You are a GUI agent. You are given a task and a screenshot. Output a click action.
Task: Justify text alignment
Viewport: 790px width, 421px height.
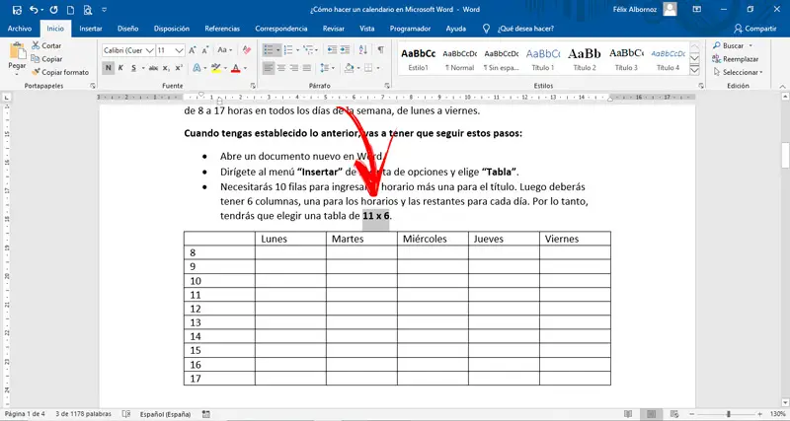tap(307, 68)
